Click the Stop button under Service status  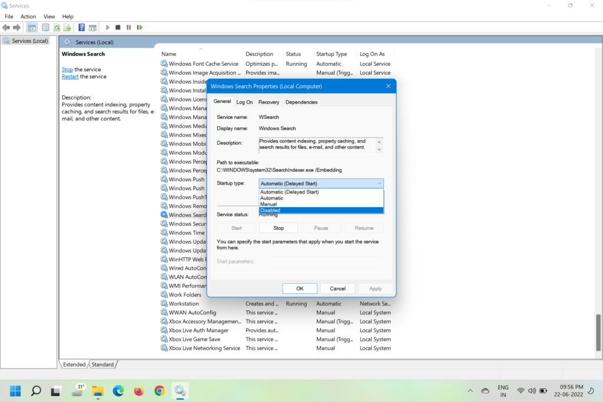point(279,228)
